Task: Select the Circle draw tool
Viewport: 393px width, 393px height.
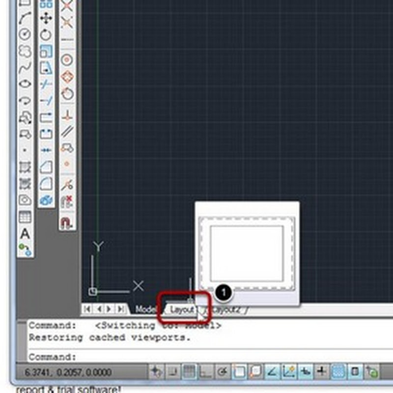Action: [25, 34]
